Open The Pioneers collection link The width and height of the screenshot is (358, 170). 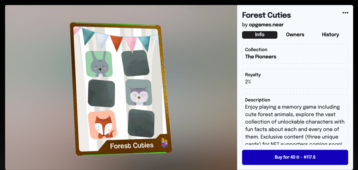click(x=260, y=57)
